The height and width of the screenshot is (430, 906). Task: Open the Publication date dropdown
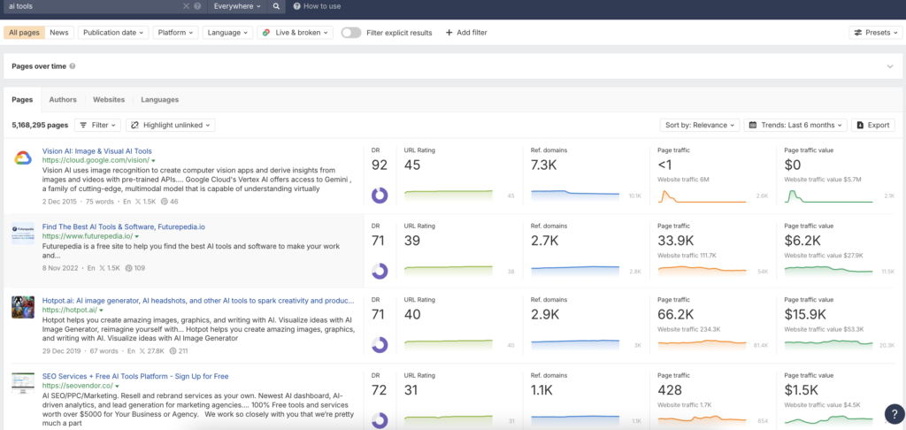(113, 33)
